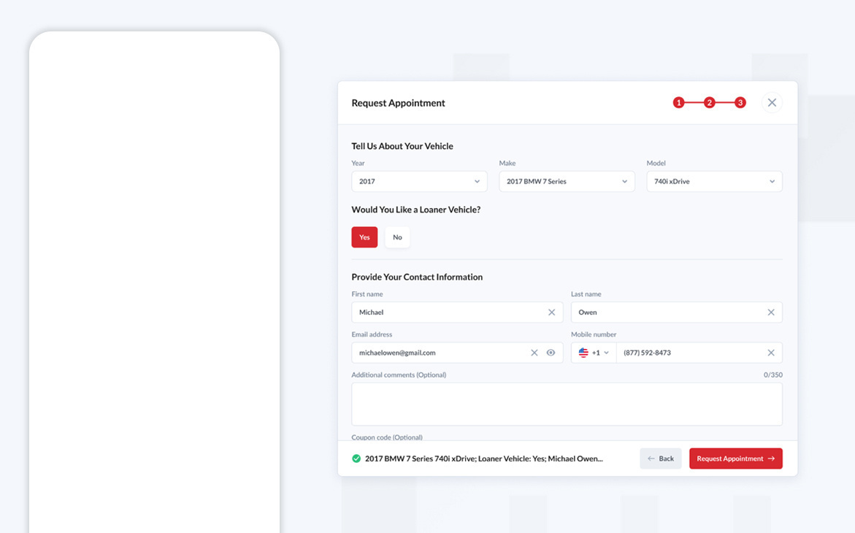Click the US flag country icon
The image size is (855, 533).
point(583,353)
